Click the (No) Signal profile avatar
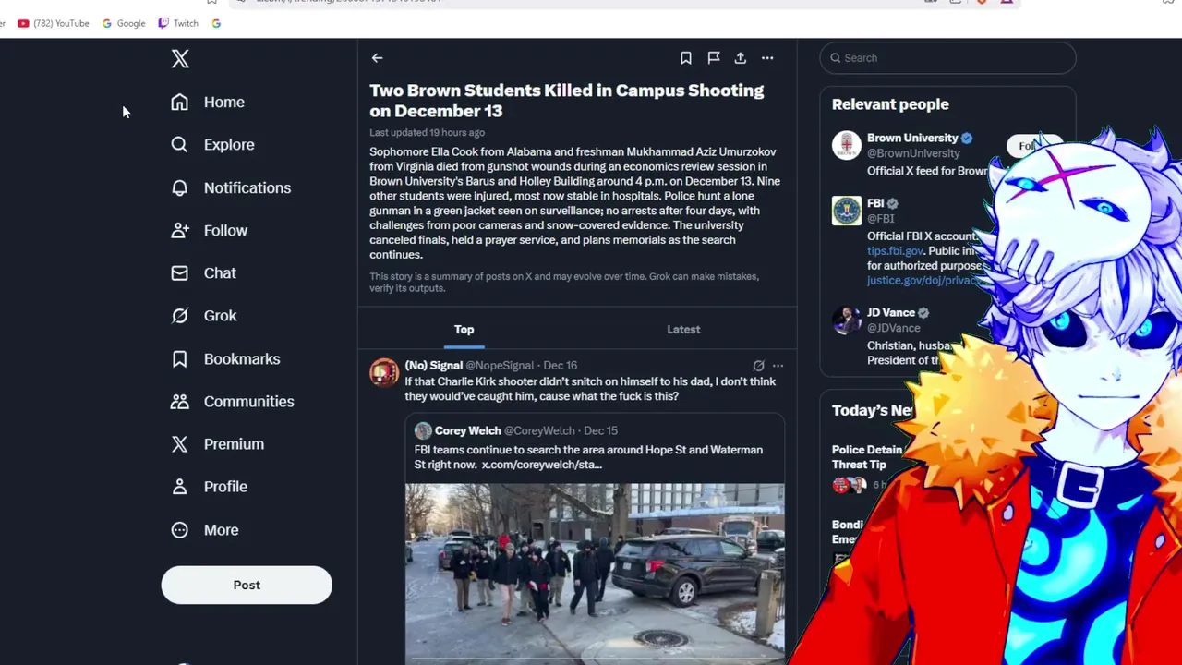 pos(384,373)
